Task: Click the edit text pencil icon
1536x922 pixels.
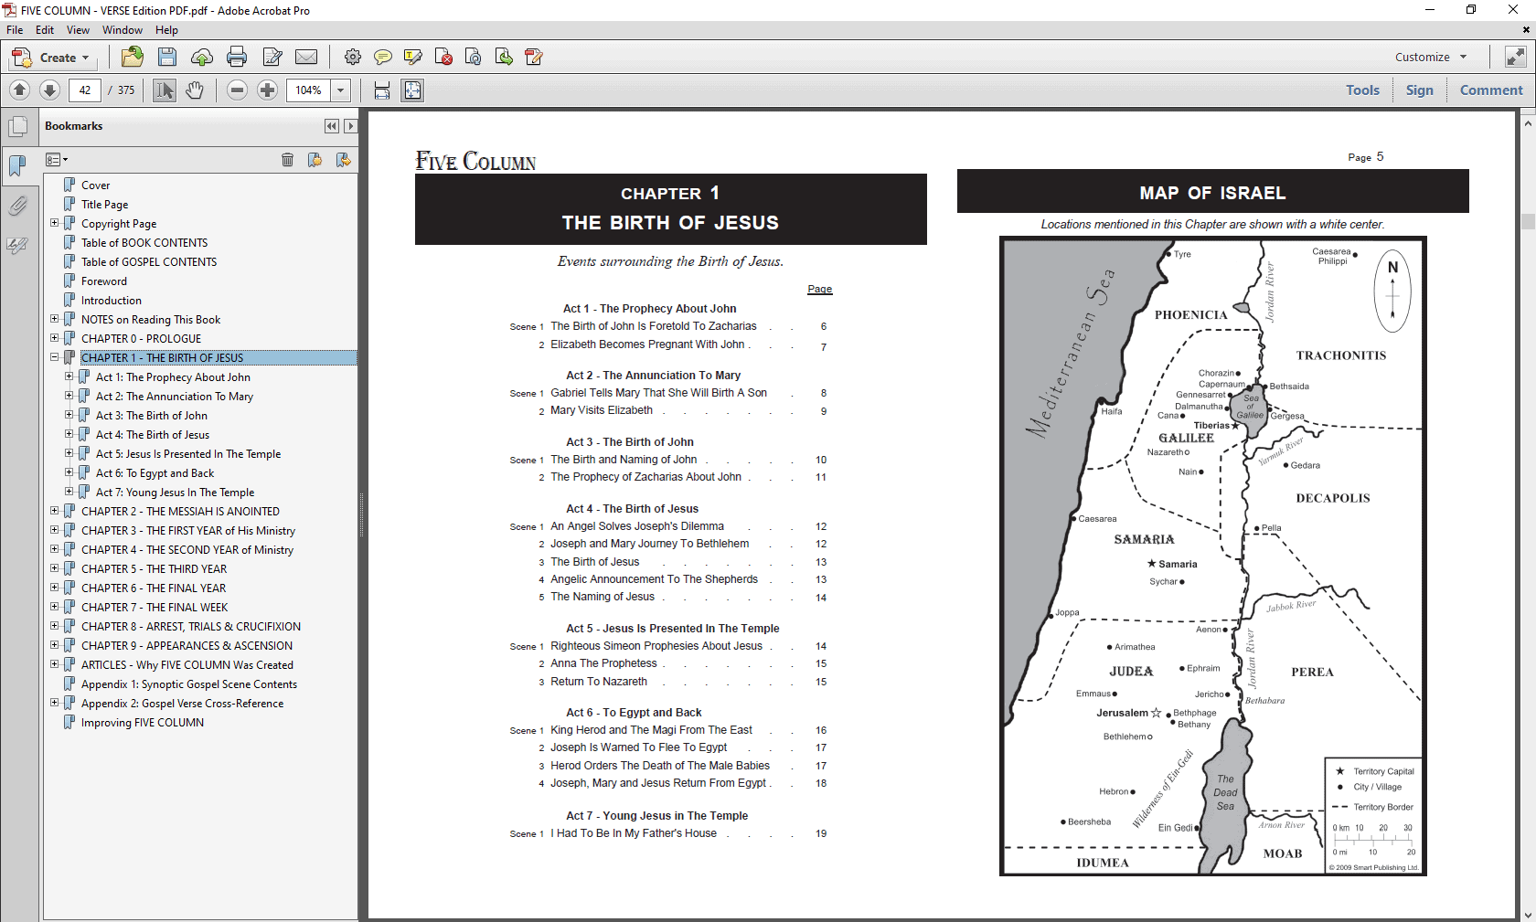Action: (272, 57)
